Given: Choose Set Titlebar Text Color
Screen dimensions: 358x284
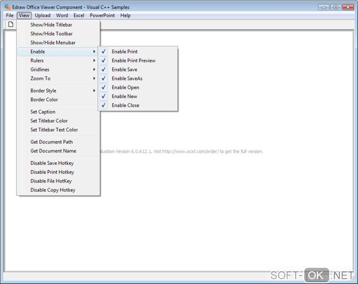Looking at the screenshot, I should click(58, 130).
